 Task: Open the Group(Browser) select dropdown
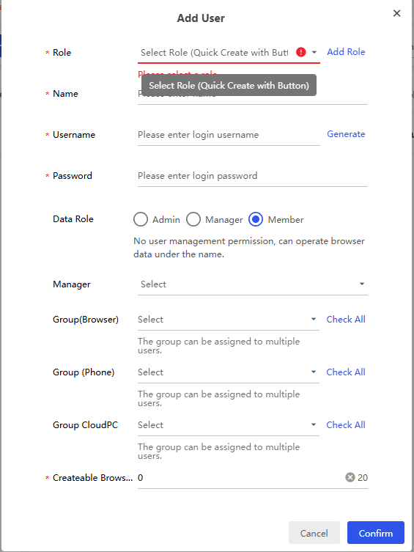tap(229, 320)
